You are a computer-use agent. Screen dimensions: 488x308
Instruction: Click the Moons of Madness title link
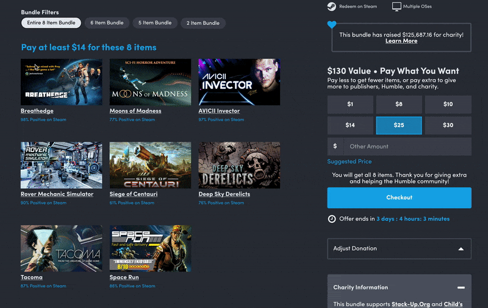(x=135, y=111)
